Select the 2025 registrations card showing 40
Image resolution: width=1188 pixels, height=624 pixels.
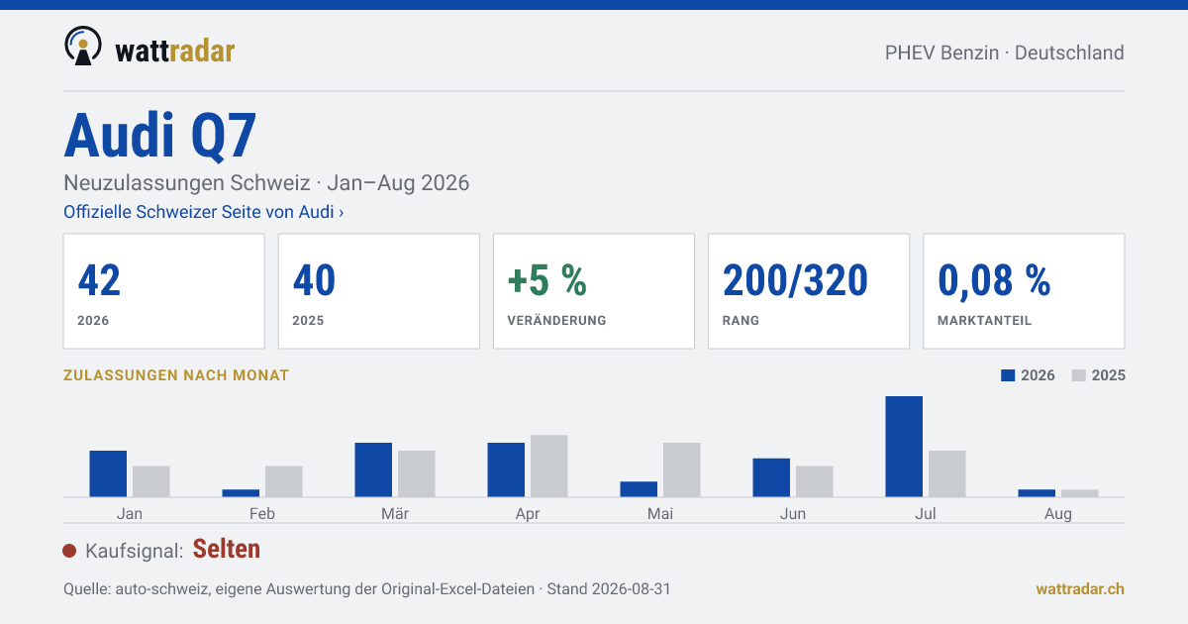coord(379,291)
